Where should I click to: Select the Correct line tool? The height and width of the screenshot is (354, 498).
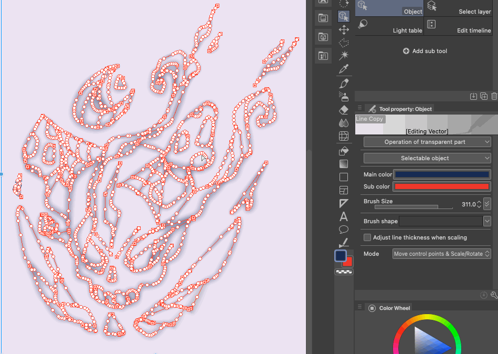tap(344, 243)
